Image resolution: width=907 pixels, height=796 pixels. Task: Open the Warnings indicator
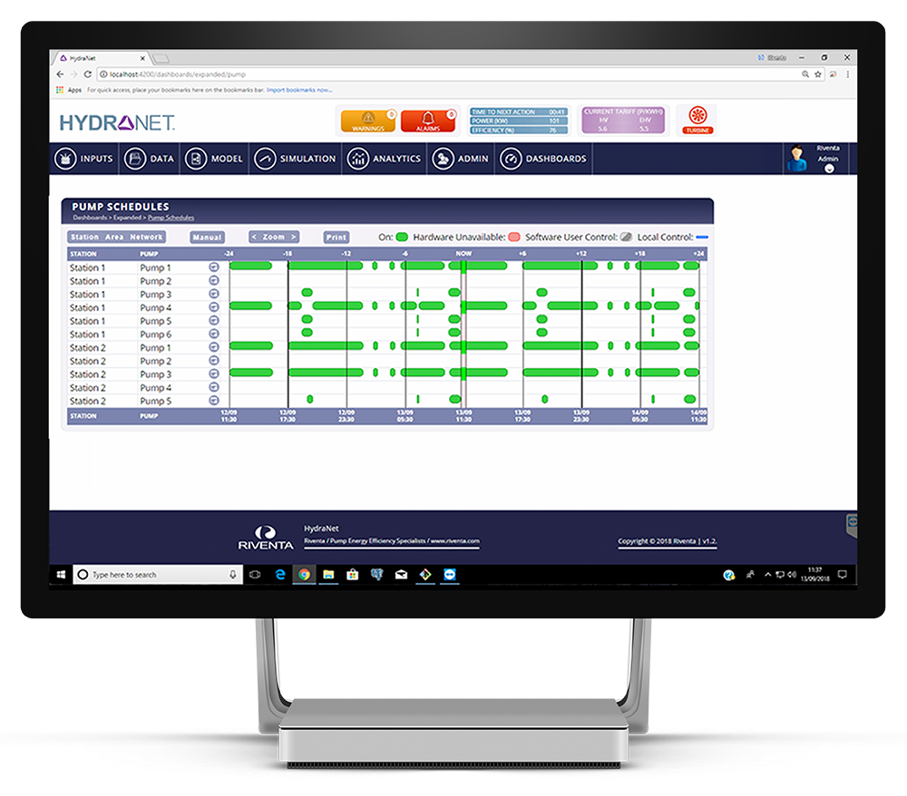point(368,121)
